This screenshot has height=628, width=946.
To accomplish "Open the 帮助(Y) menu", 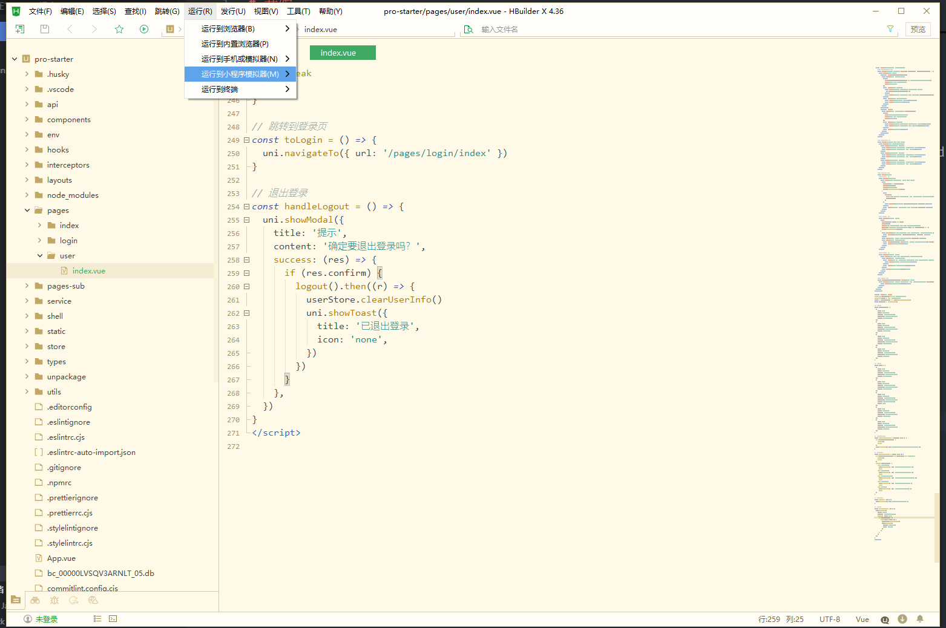I will coord(330,11).
